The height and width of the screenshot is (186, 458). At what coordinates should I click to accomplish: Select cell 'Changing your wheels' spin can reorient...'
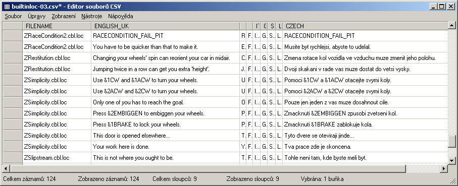[x=165, y=58]
